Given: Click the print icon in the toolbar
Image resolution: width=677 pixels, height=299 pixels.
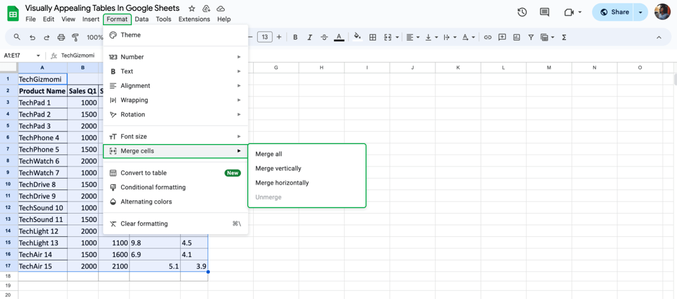Looking at the screenshot, I should (x=61, y=37).
